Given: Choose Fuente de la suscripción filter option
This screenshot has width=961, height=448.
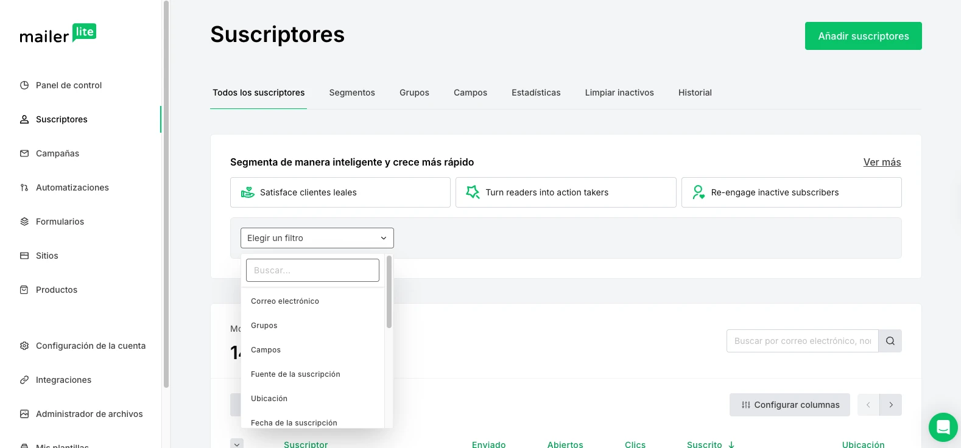Looking at the screenshot, I should coord(295,374).
